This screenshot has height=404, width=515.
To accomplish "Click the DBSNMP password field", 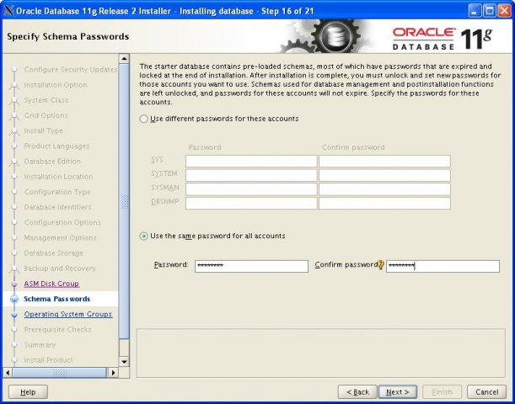I will point(251,204).
